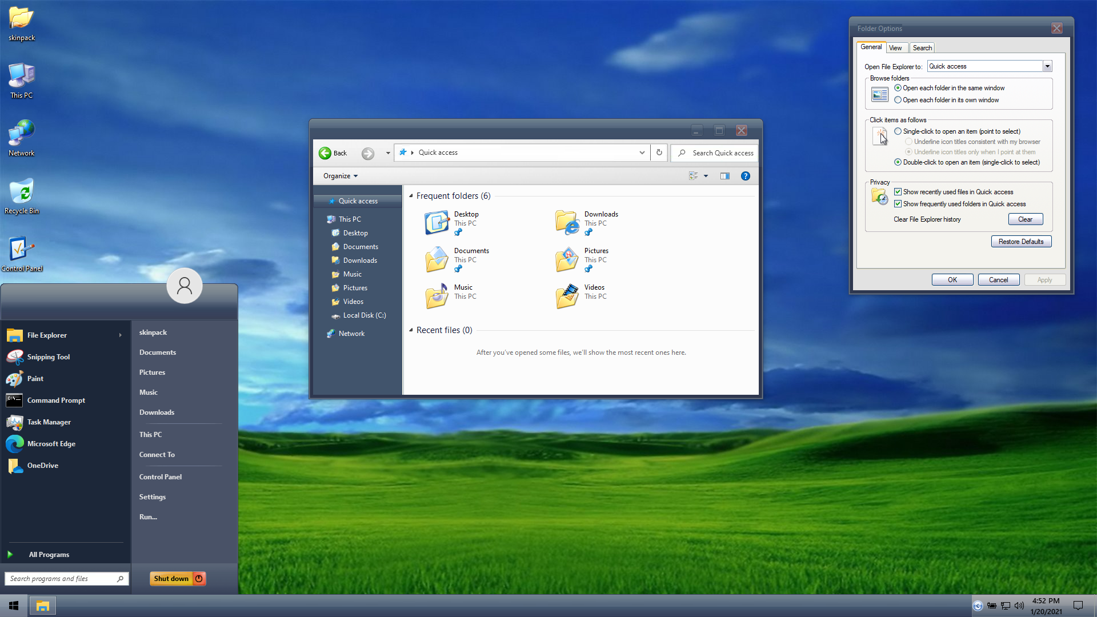Select single-click to open an item option
The image size is (1097, 617).
(x=898, y=131)
